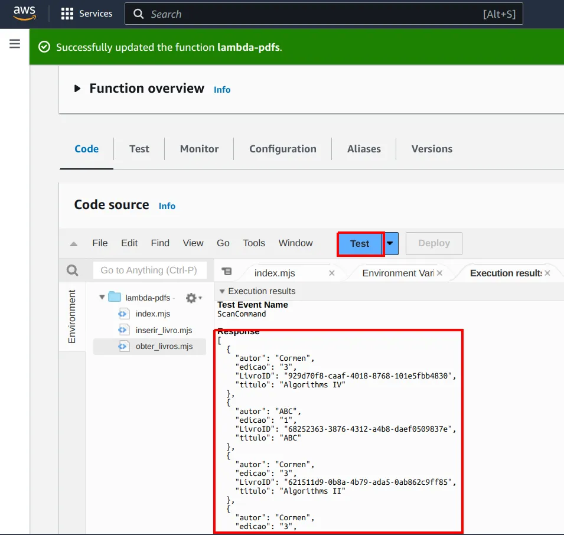Image resolution: width=564 pixels, height=535 pixels.
Task: Collapse the editor menu bar with the up arrow
Action: 74,244
